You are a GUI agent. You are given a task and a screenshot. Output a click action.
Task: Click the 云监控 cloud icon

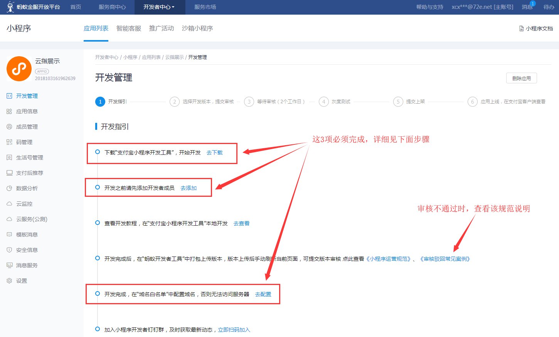tap(9, 204)
